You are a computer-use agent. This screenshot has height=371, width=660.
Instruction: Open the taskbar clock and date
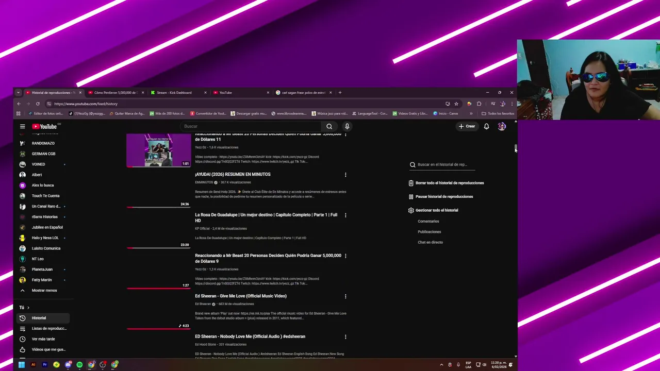point(499,365)
